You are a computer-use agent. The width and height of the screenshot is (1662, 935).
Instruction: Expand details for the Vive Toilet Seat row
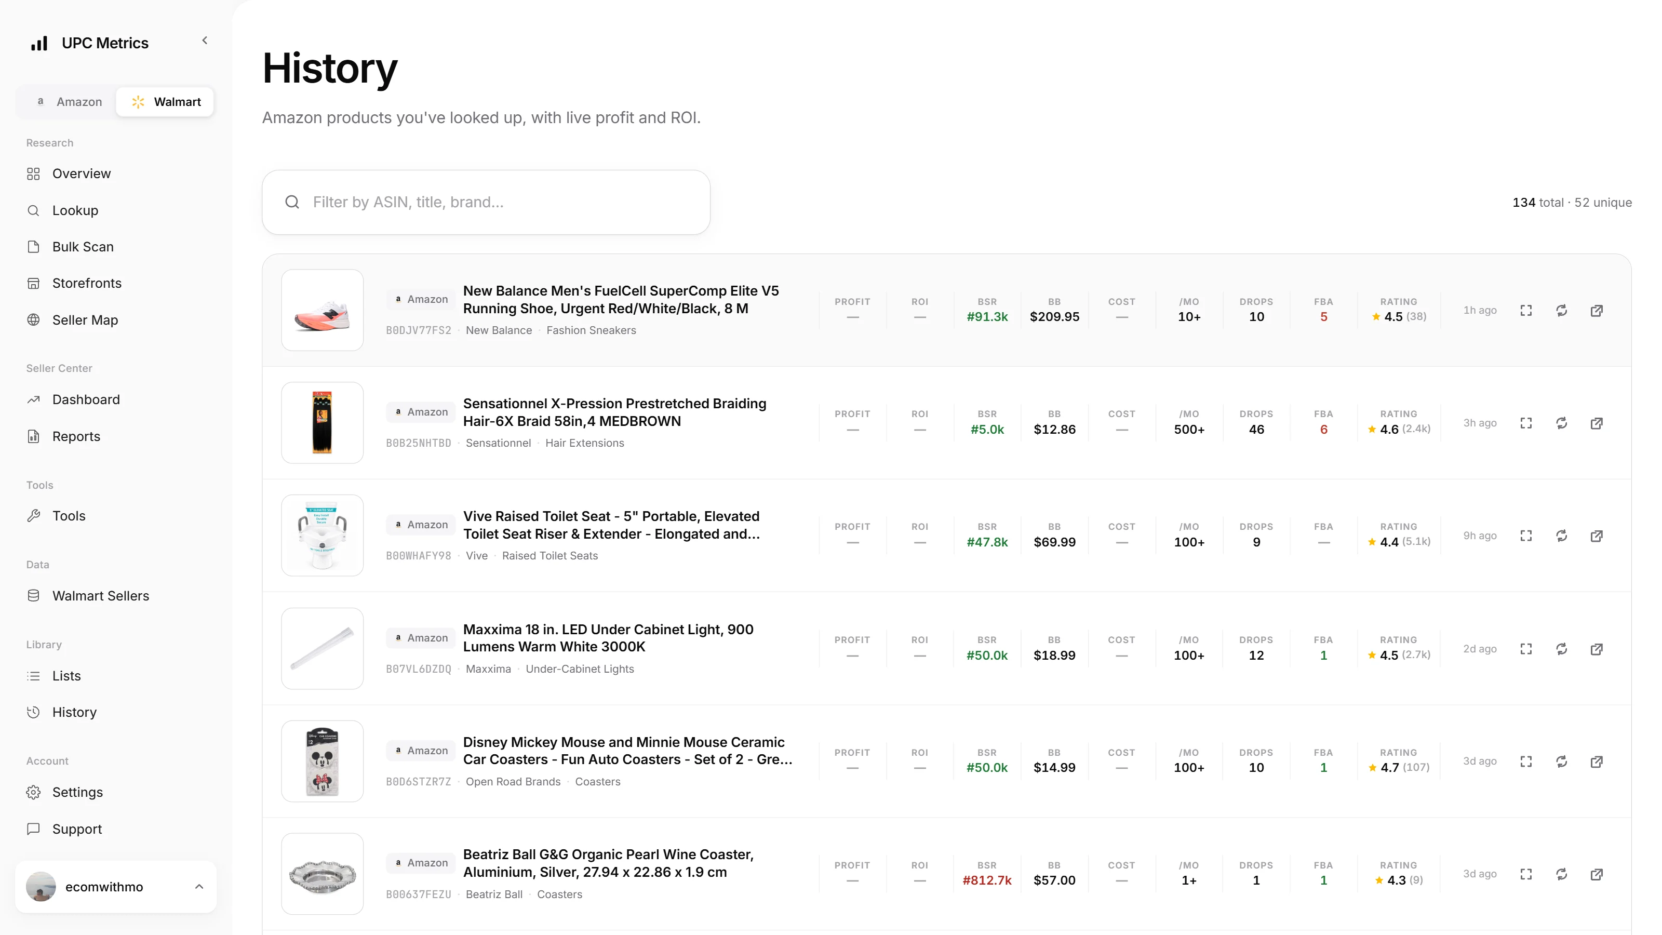click(x=1526, y=536)
